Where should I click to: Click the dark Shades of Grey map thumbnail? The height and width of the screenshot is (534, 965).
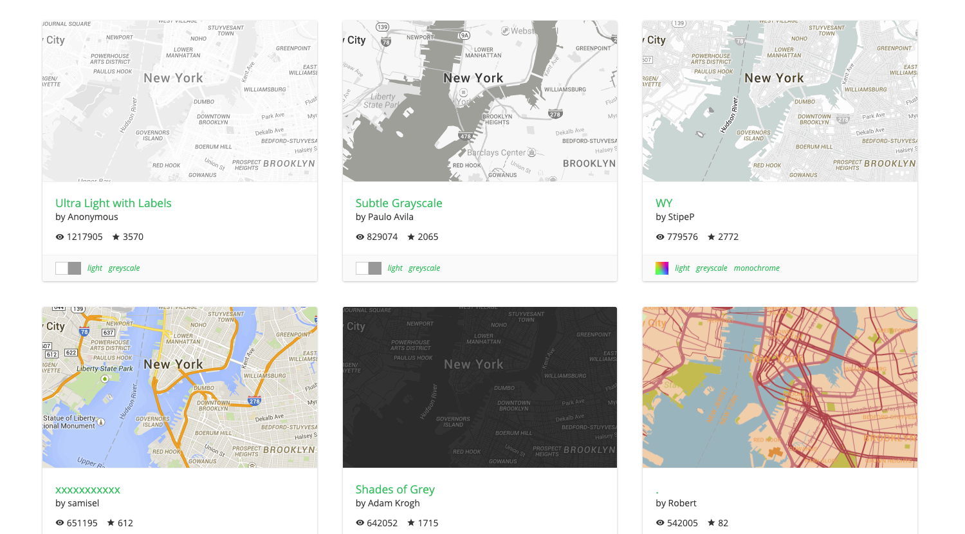(x=480, y=387)
